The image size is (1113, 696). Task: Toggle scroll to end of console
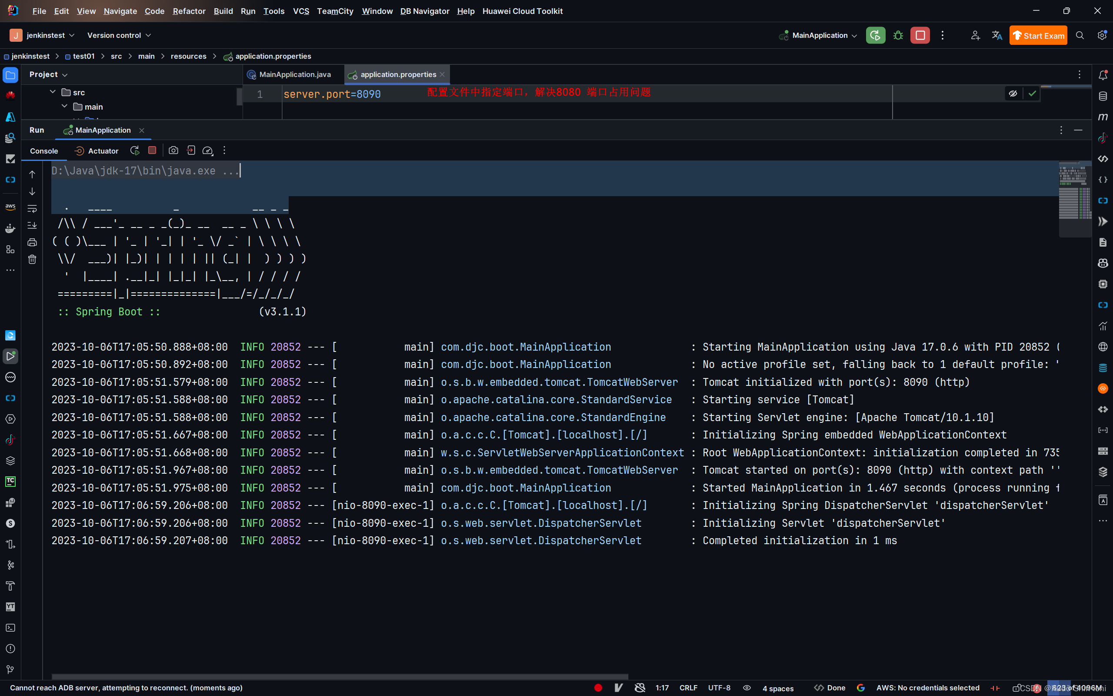(32, 226)
